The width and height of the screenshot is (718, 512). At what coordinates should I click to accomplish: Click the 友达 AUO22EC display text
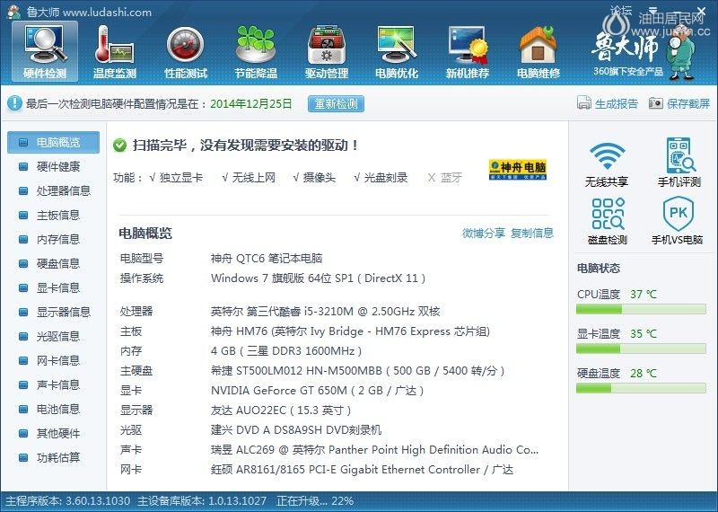point(281,410)
